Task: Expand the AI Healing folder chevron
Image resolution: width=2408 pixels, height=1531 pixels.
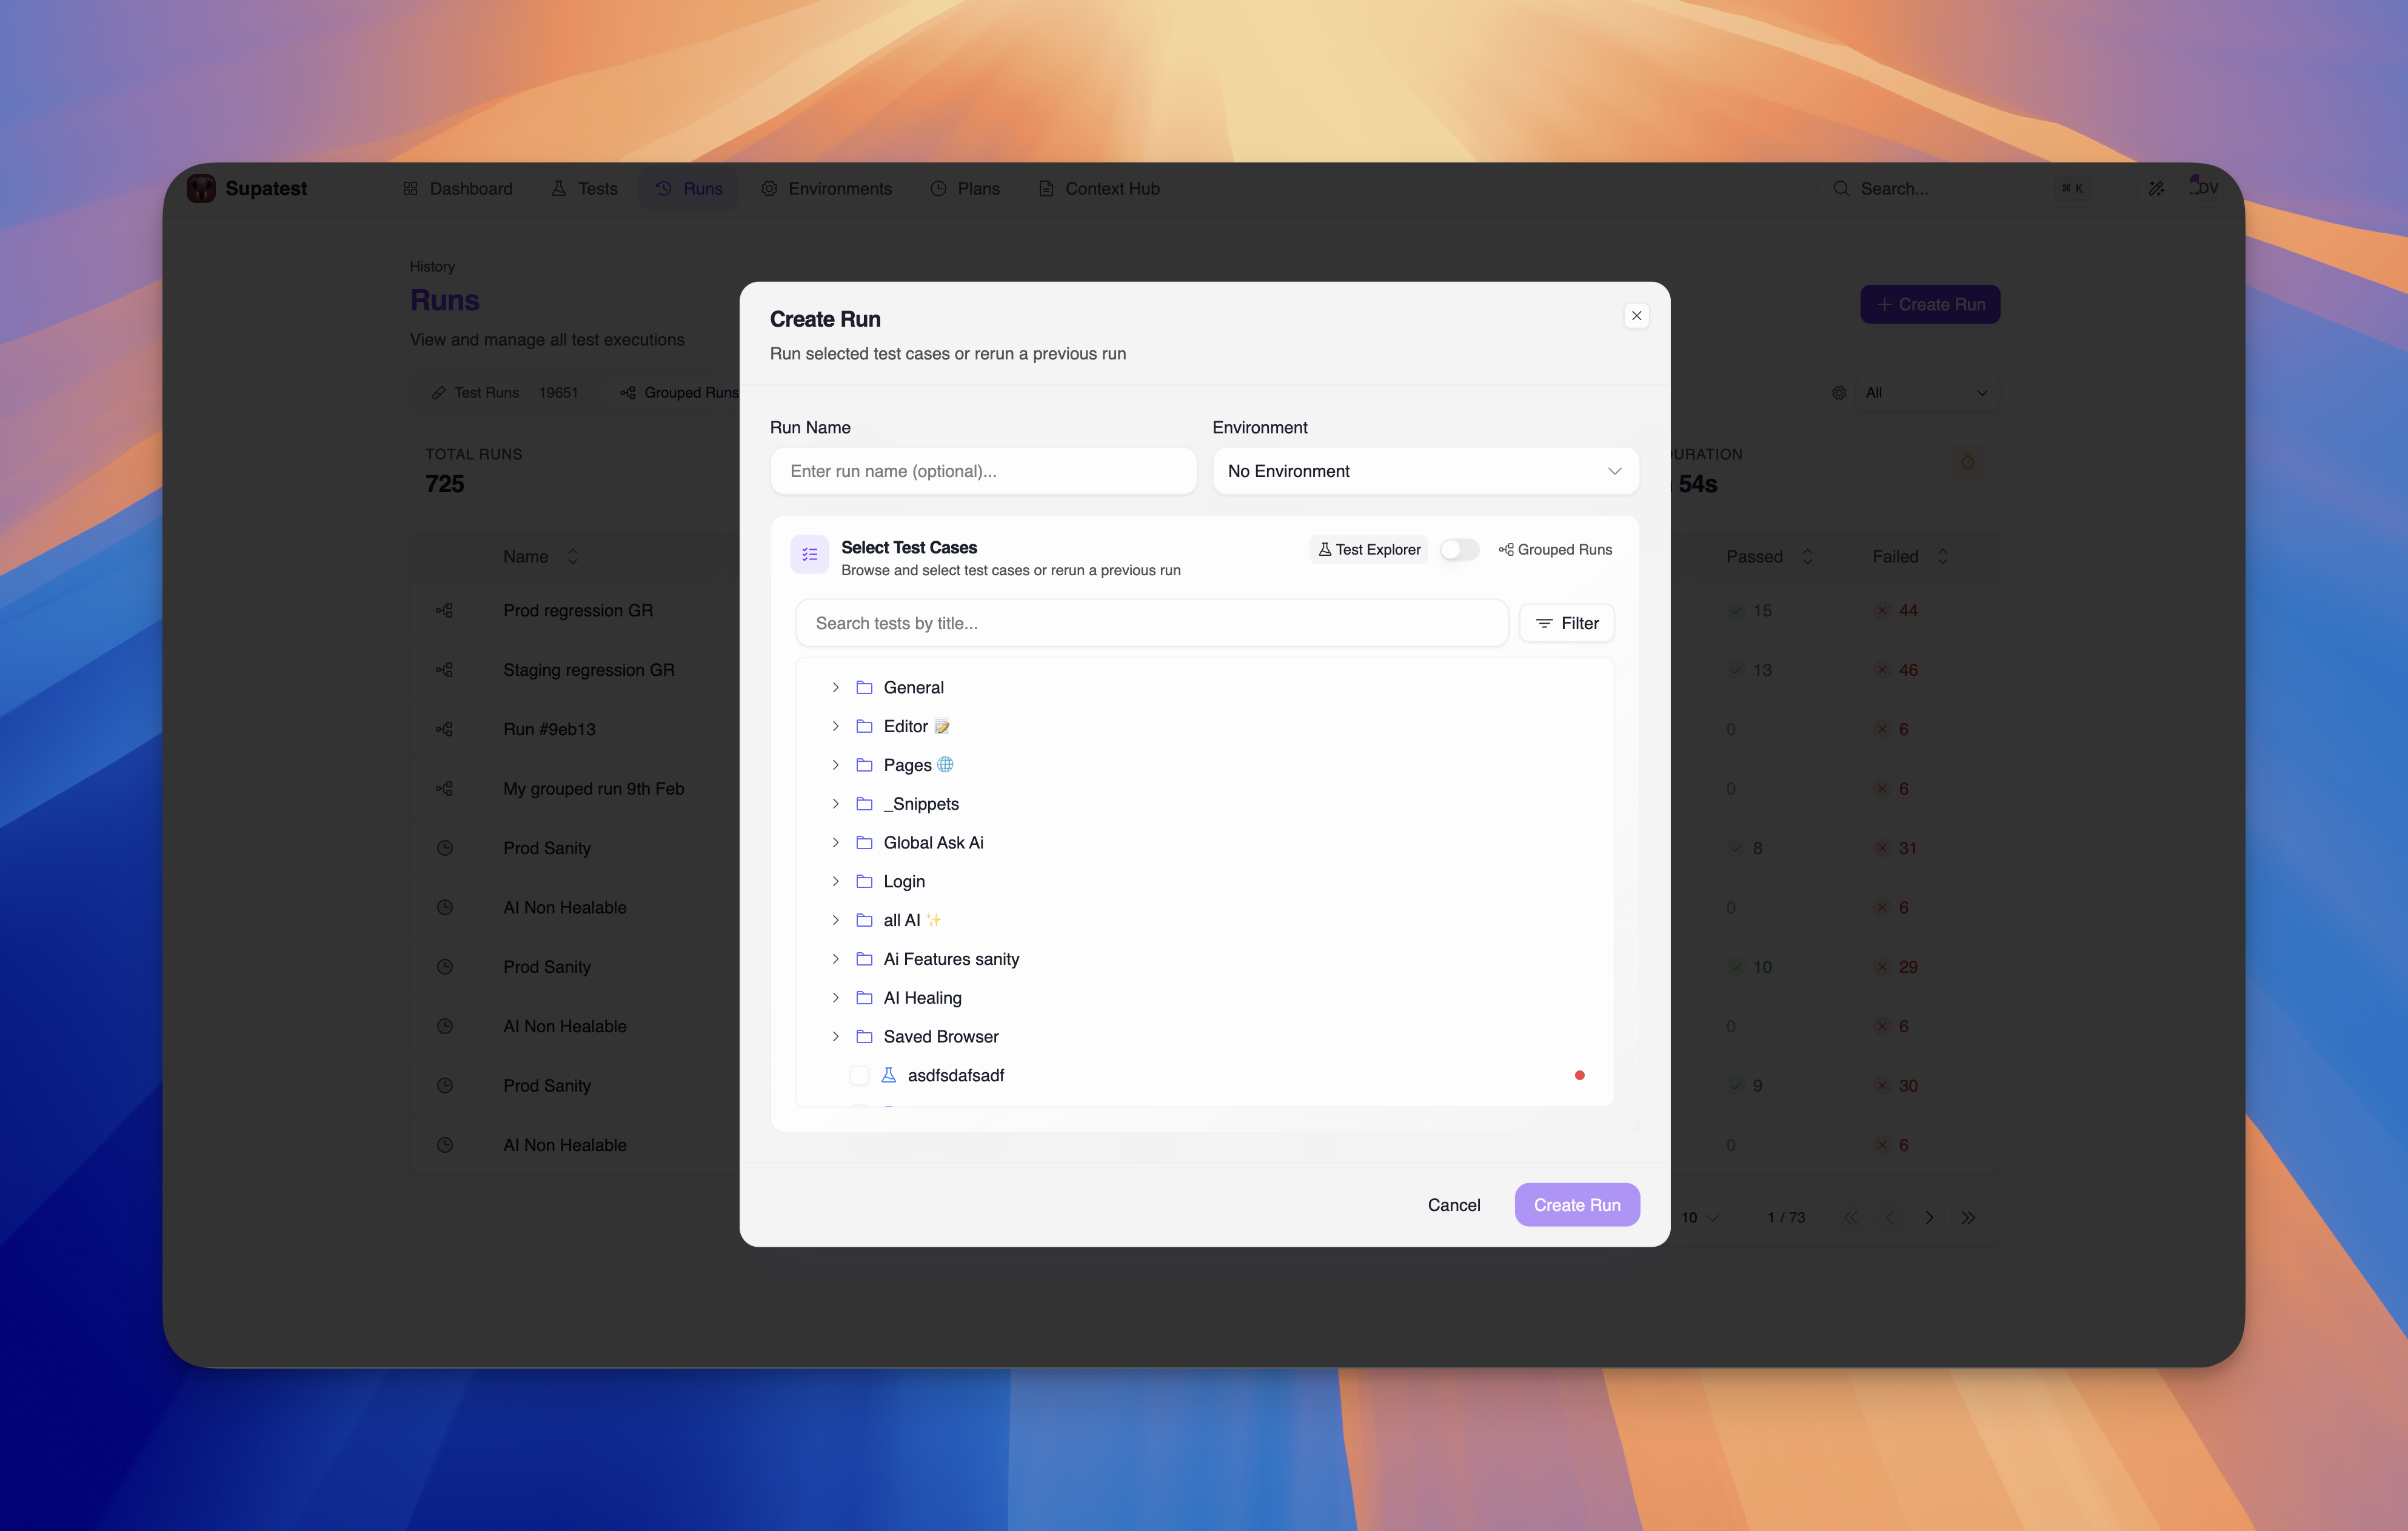Action: (x=835, y=998)
